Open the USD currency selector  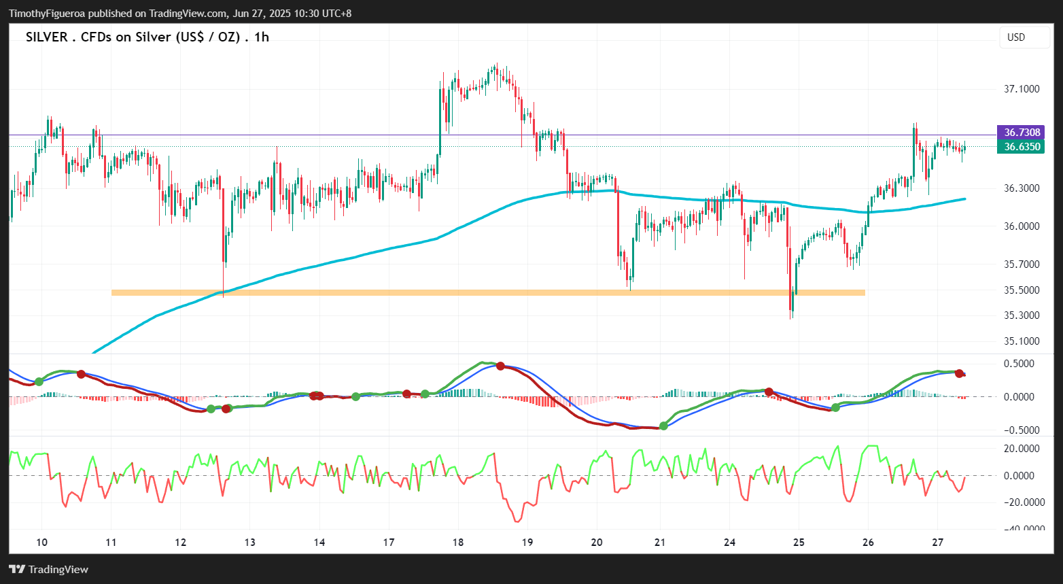(1024, 37)
